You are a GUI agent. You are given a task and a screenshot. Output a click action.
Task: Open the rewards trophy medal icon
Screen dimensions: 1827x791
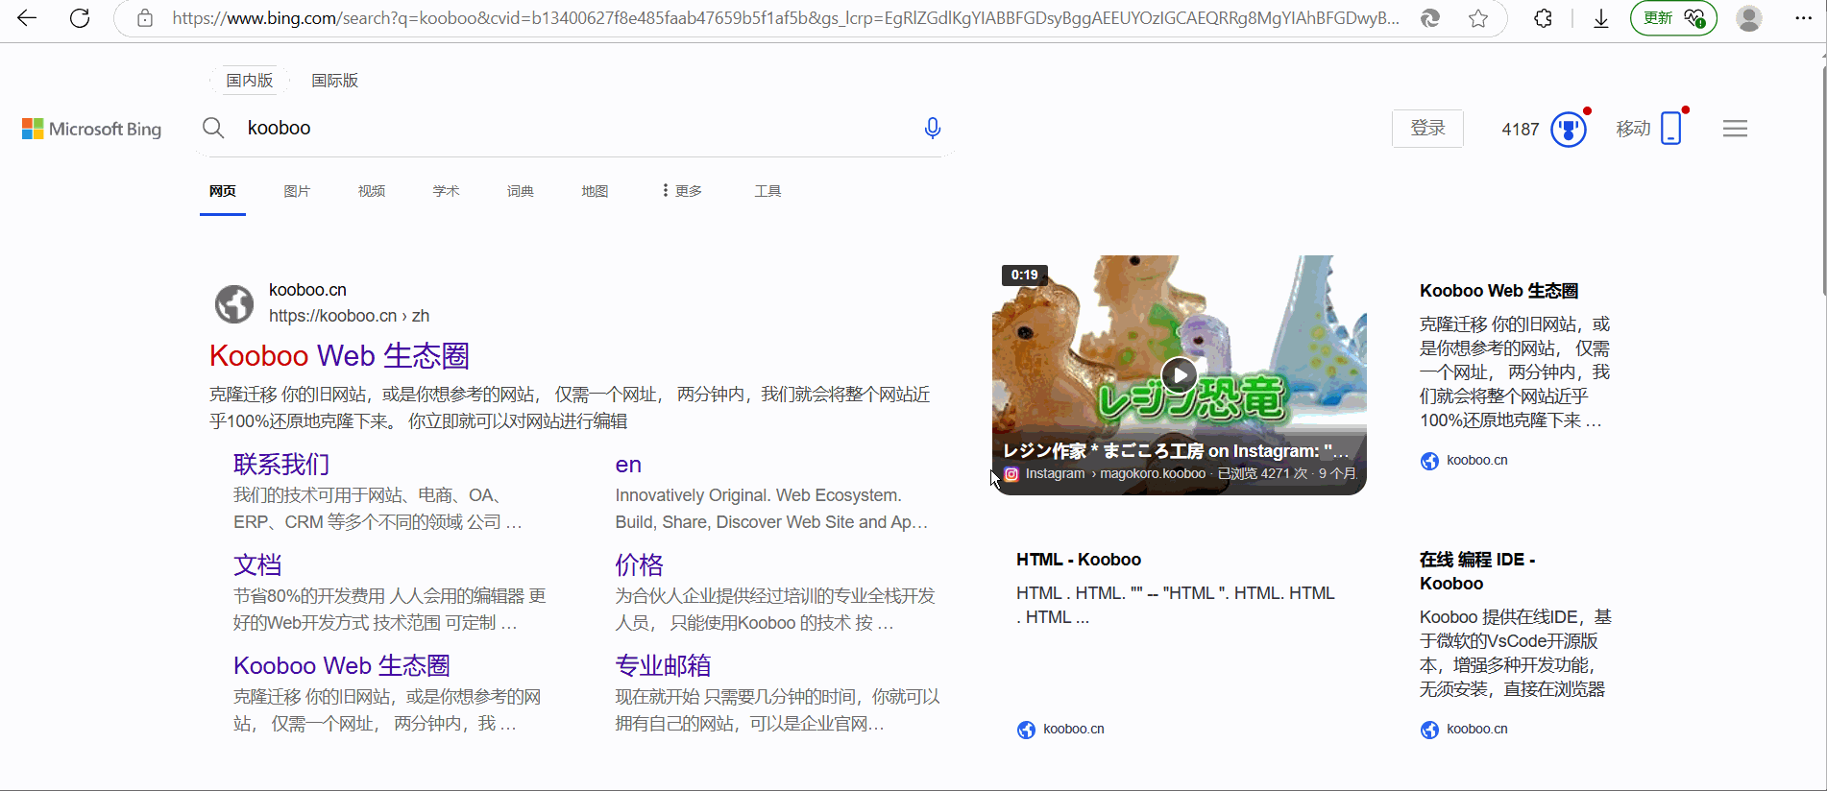(x=1569, y=129)
